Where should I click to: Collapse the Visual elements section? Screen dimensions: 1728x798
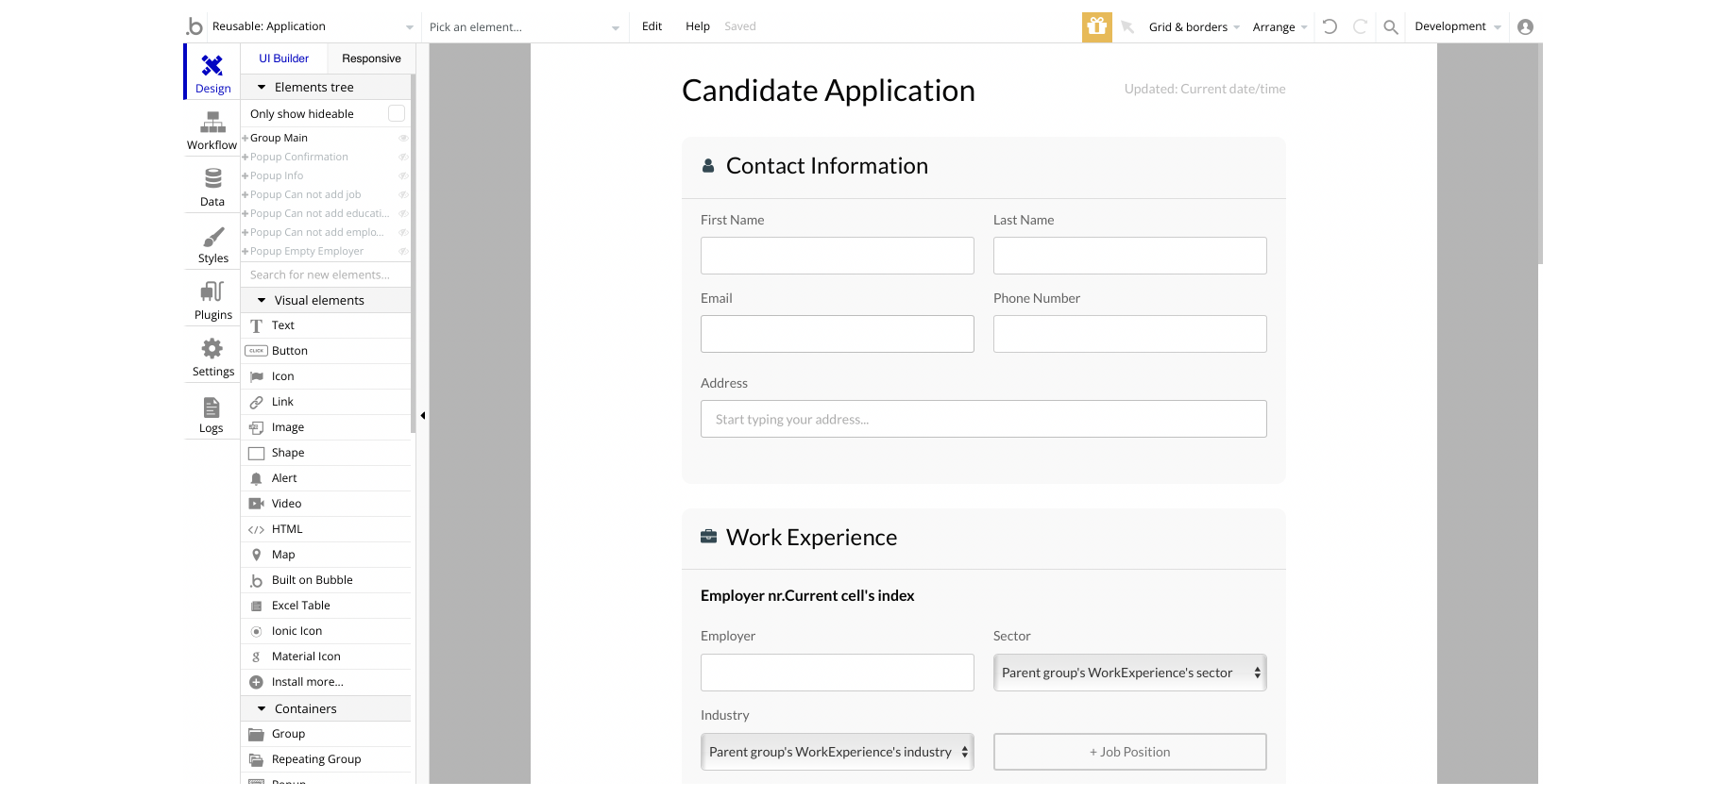[x=262, y=300]
